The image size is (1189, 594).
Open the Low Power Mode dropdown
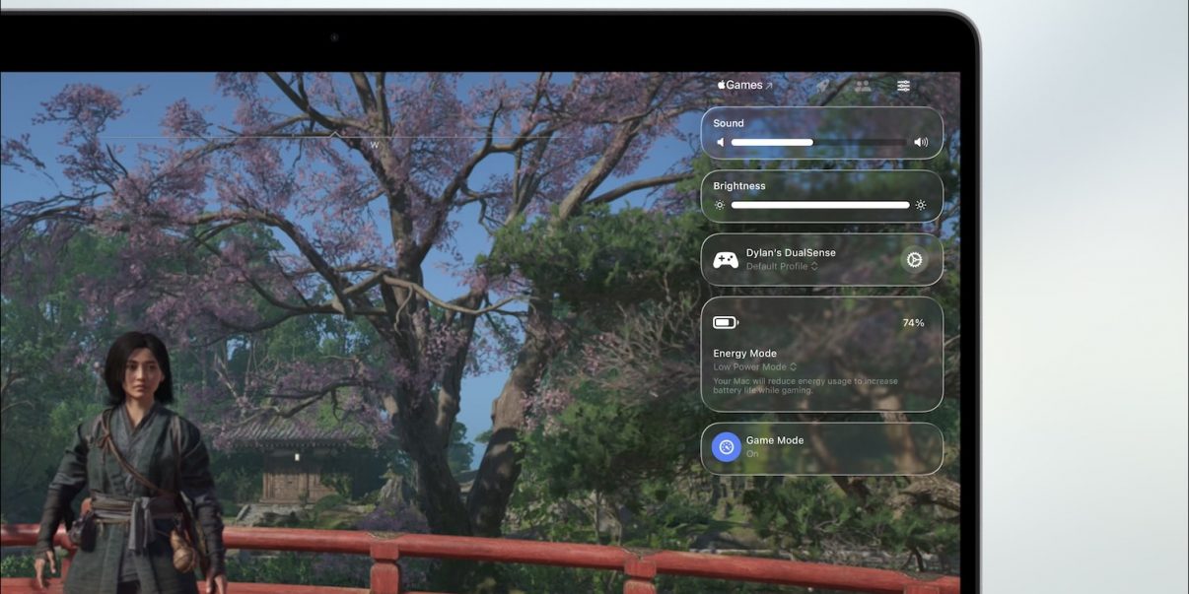point(755,367)
